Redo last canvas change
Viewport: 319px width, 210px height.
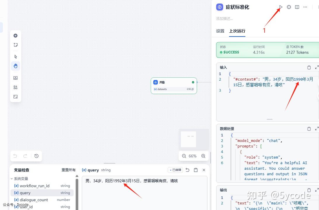tap(25, 156)
